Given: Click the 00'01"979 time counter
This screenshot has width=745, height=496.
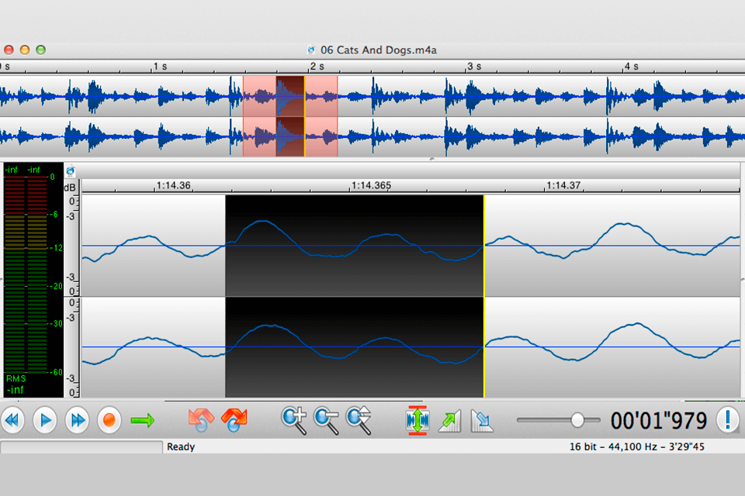Looking at the screenshot, I should (x=659, y=421).
